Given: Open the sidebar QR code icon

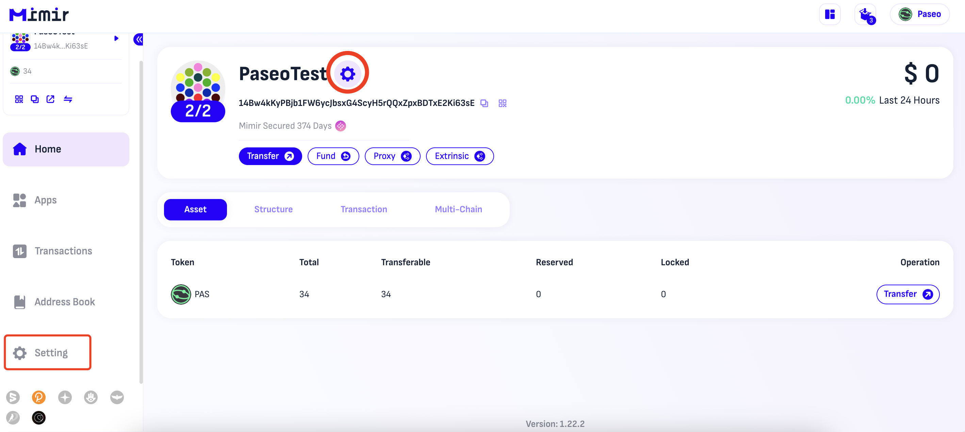Looking at the screenshot, I should point(19,99).
